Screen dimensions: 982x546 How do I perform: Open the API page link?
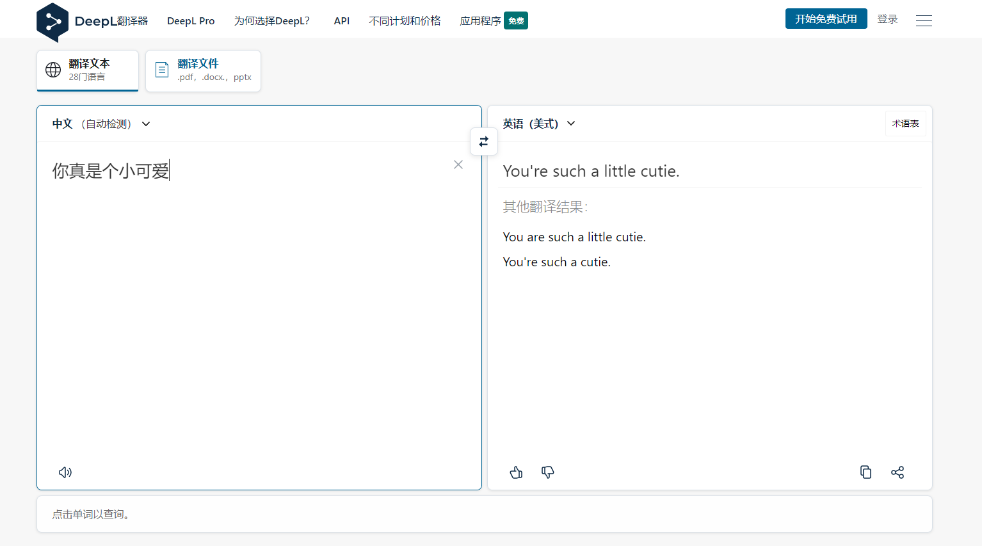342,21
